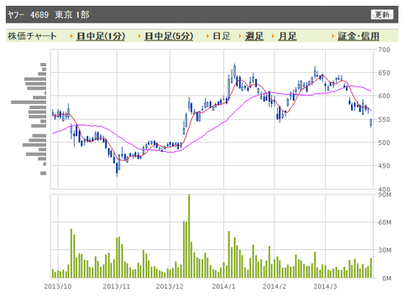Click the tallest volume bar in 2013/12
This screenshot has width=403, height=302.
pyautogui.click(x=189, y=237)
